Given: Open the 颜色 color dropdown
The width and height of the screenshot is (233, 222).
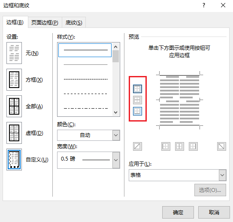Looking at the screenshot, I should 88,135.
